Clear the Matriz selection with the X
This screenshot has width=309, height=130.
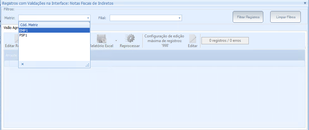point(22,64)
